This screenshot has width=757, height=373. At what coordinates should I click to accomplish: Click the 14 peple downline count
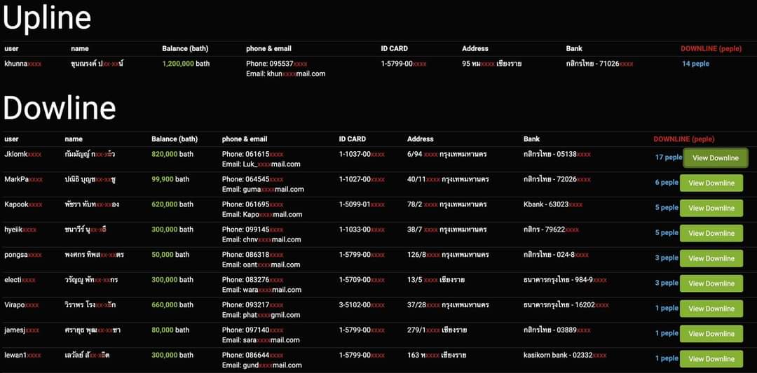click(x=695, y=64)
